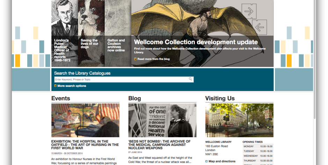328x165 pixels.
Task: Open the hospital exhibition painting thumbnail
Action: [85, 120]
